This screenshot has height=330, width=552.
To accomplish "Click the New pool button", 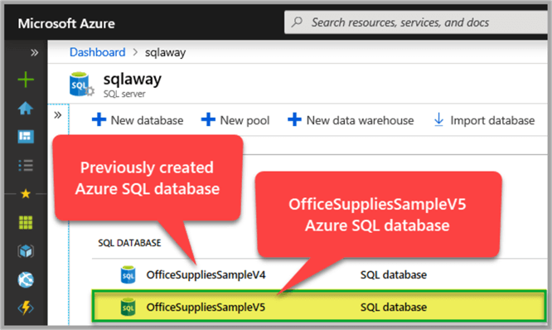I will tap(235, 120).
